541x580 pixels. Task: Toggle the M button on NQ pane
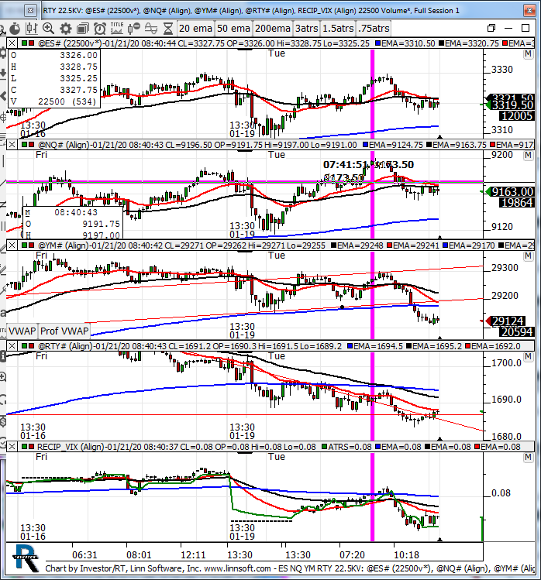(528, 155)
